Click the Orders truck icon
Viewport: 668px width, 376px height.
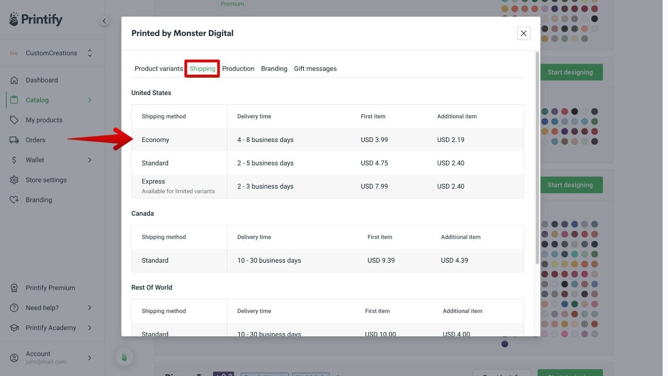(x=14, y=140)
